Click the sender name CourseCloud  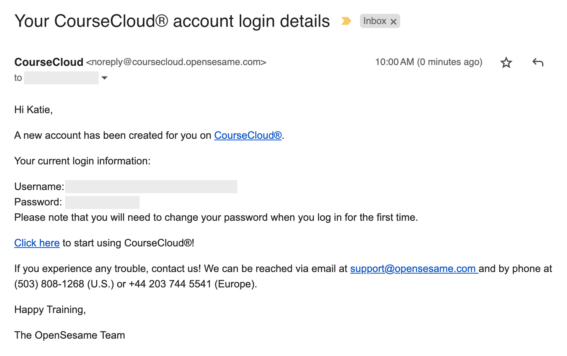[x=49, y=62]
